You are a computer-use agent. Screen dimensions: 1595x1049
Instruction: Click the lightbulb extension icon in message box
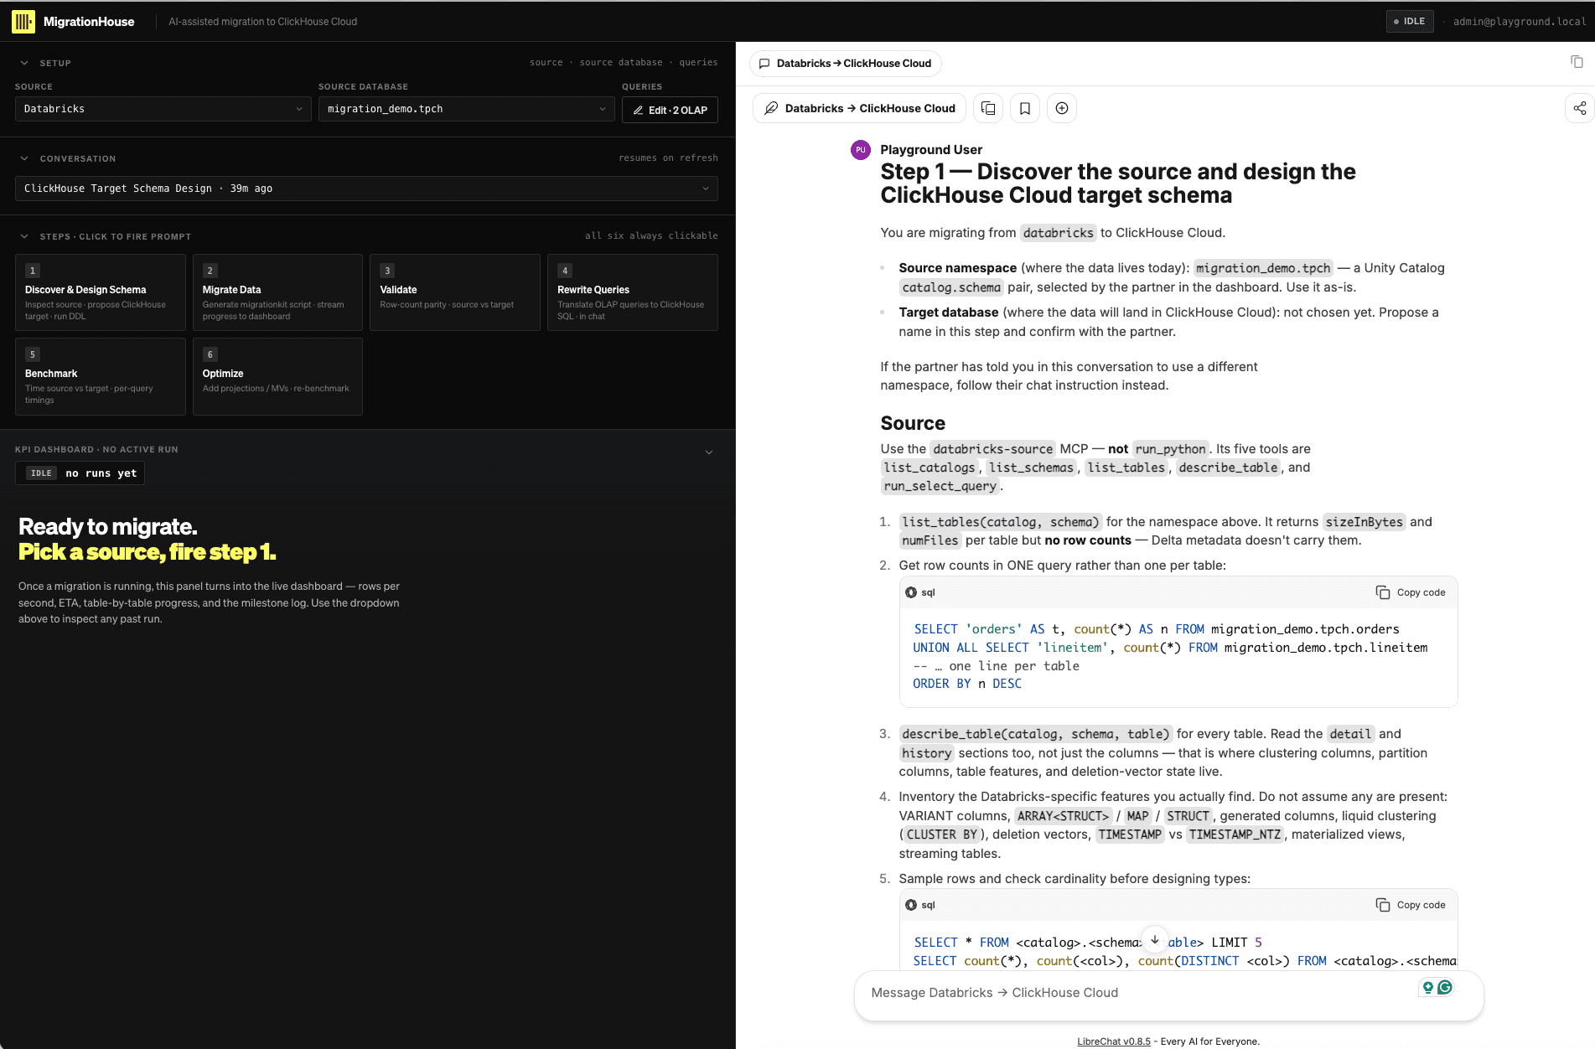(1427, 987)
